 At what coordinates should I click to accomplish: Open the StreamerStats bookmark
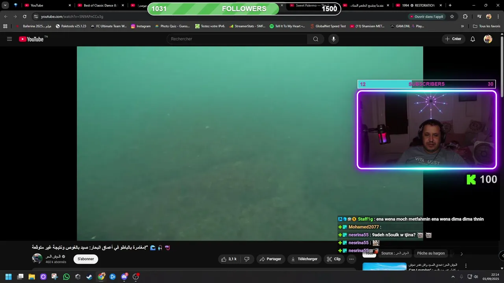point(247,26)
